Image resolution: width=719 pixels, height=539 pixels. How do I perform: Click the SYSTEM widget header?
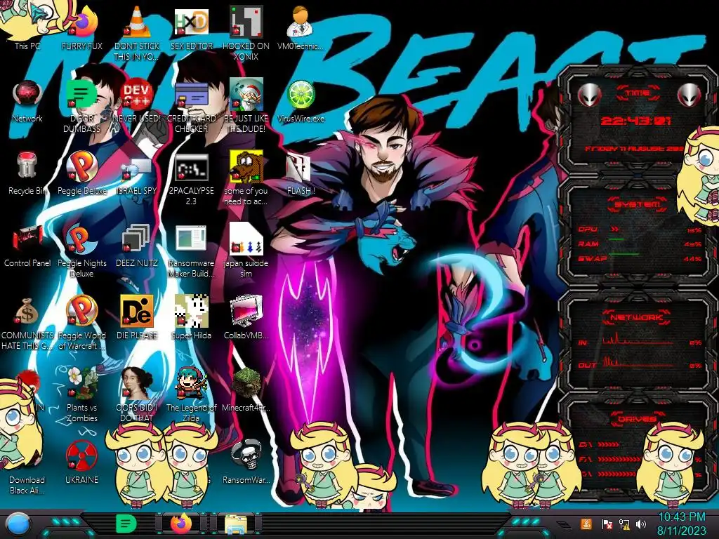tap(636, 204)
